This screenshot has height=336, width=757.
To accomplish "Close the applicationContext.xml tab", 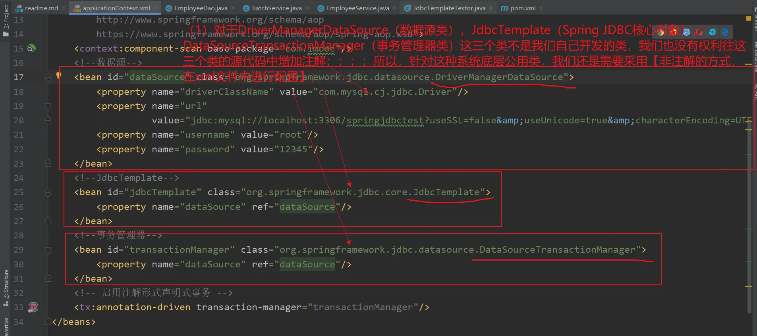I will (155, 8).
